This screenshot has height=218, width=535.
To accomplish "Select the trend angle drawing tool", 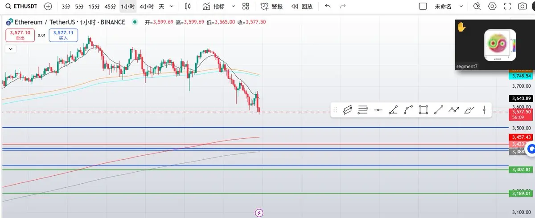I will click(x=393, y=110).
